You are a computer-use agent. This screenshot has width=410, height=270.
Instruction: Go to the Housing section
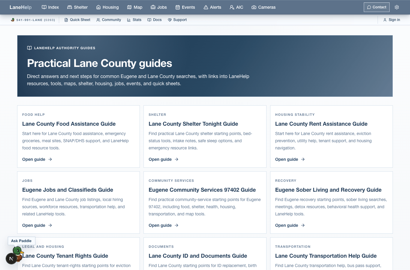tap(107, 7)
